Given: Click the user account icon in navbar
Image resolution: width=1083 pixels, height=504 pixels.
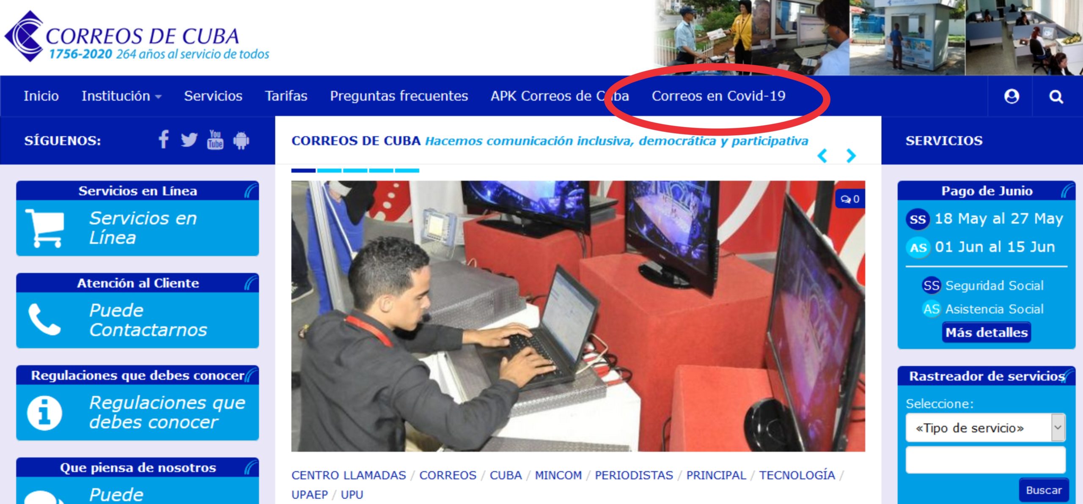Looking at the screenshot, I should (1012, 96).
